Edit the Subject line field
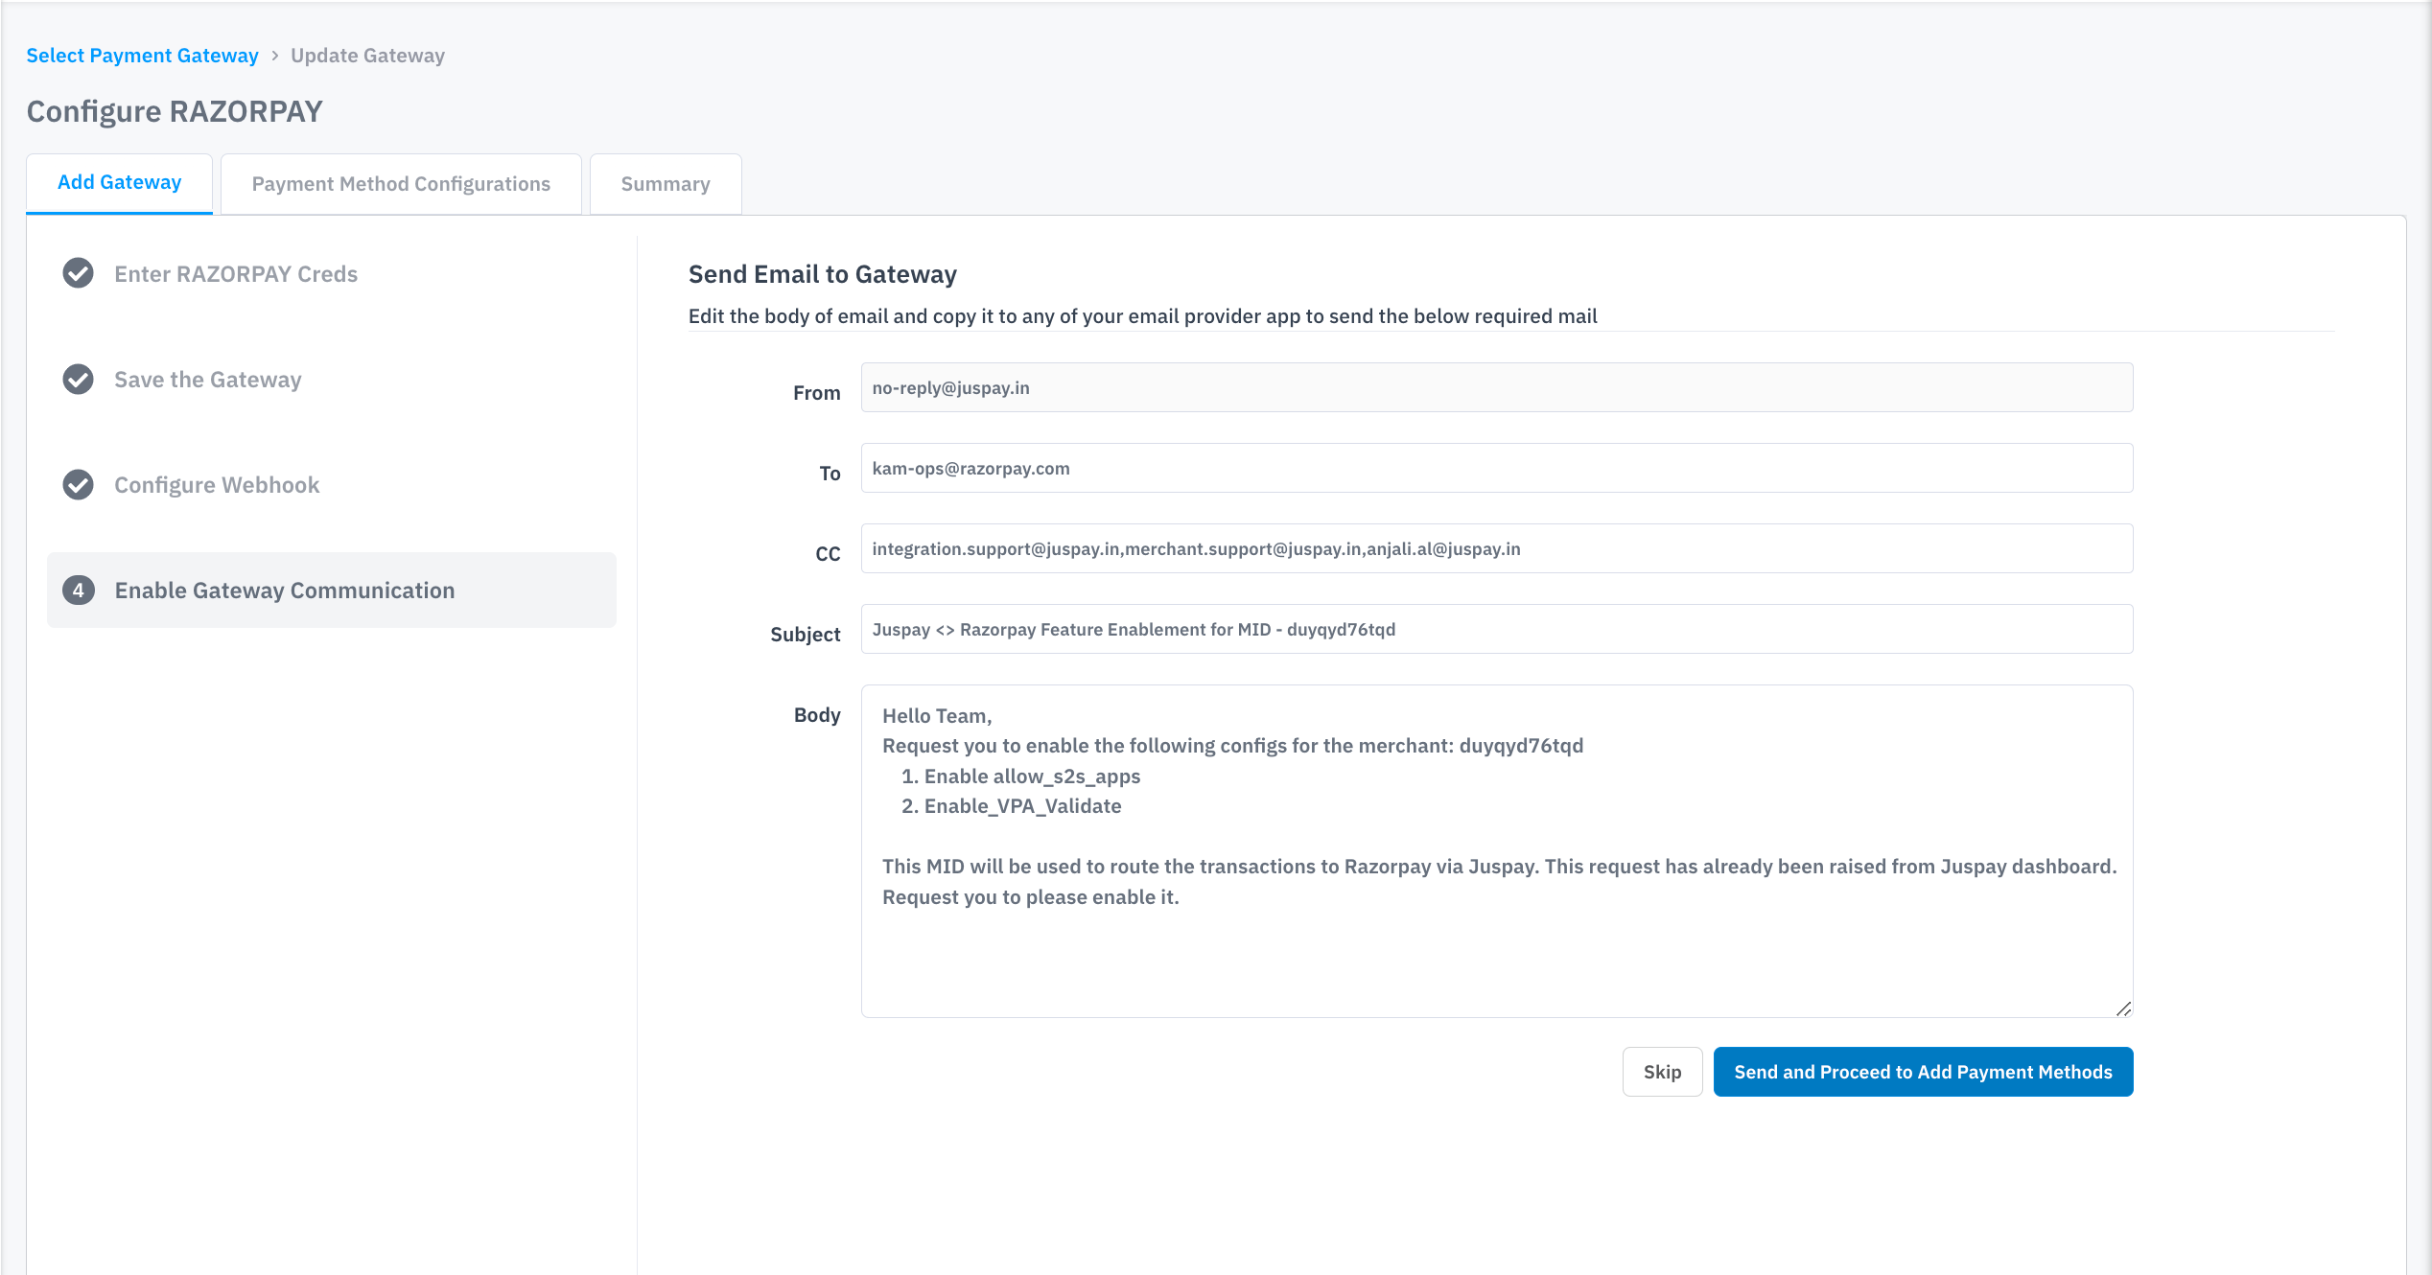The height and width of the screenshot is (1275, 2432). (x=1496, y=629)
